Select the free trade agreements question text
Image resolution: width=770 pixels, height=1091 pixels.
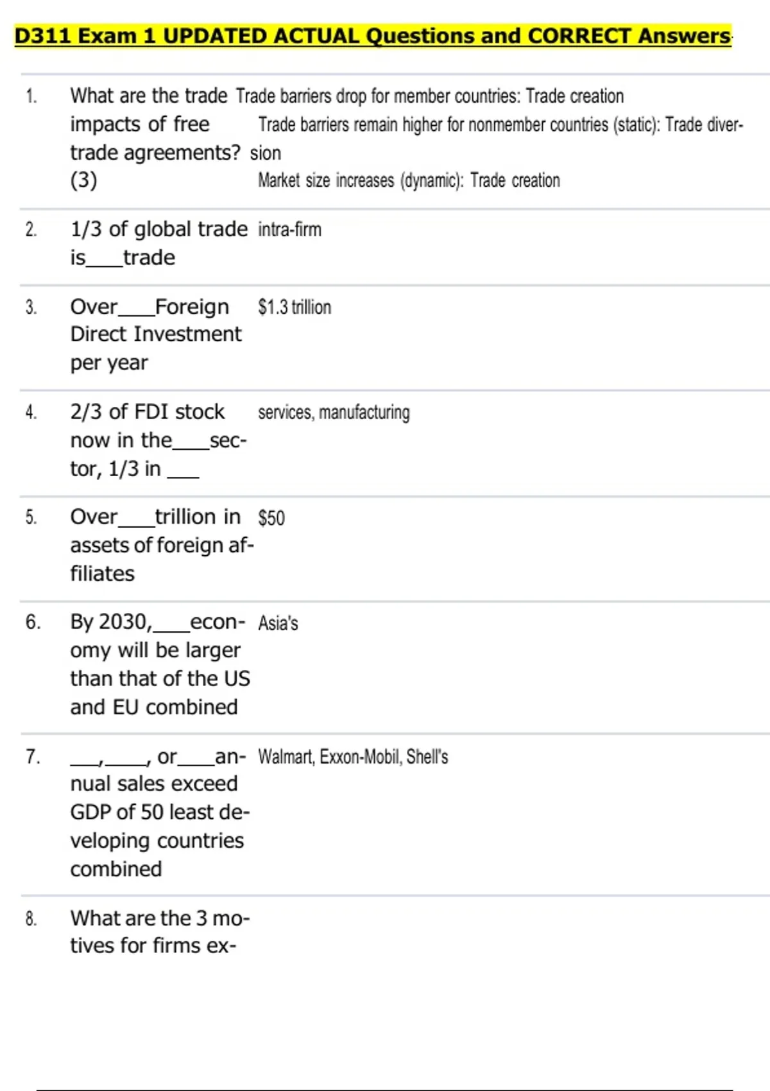(154, 138)
